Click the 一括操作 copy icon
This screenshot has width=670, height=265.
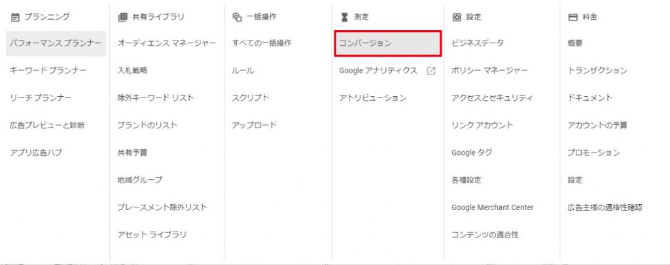tap(237, 17)
